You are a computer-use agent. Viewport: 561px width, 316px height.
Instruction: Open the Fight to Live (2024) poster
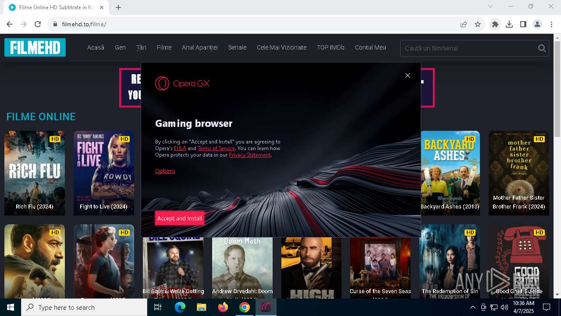point(104,173)
